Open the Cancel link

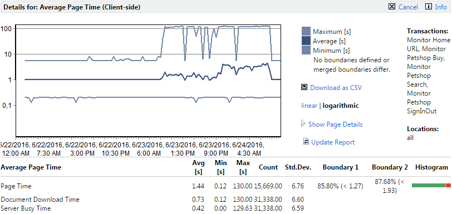[x=408, y=7]
